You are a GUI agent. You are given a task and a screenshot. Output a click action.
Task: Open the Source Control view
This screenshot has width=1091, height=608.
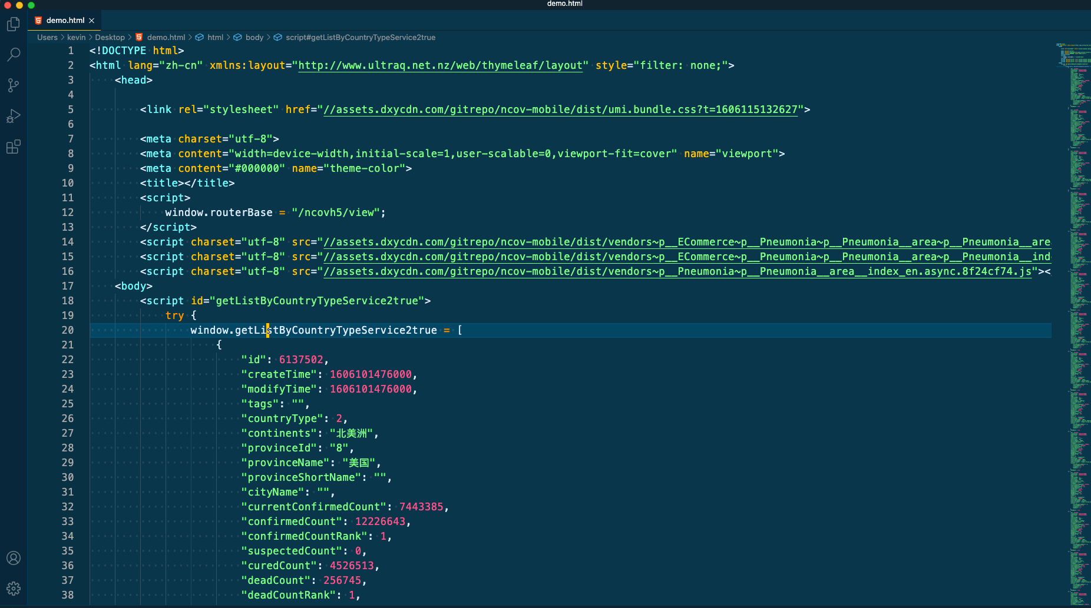14,85
